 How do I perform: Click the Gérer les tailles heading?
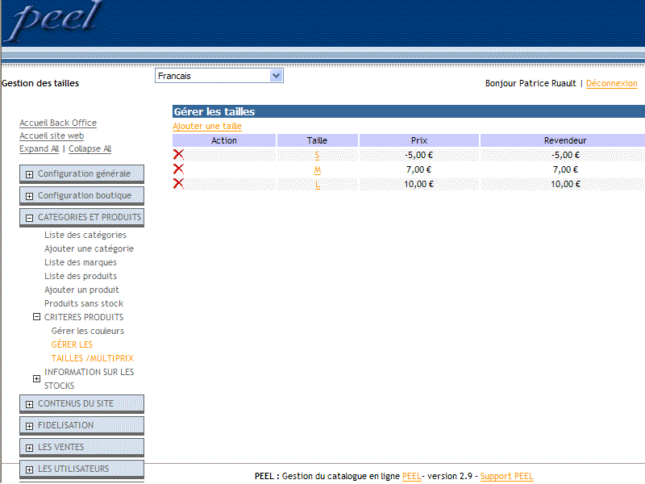tap(214, 111)
